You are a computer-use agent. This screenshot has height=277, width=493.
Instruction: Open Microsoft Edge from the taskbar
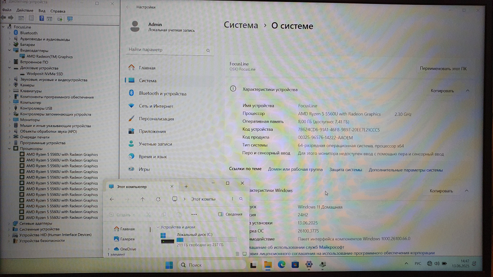pos(282,265)
